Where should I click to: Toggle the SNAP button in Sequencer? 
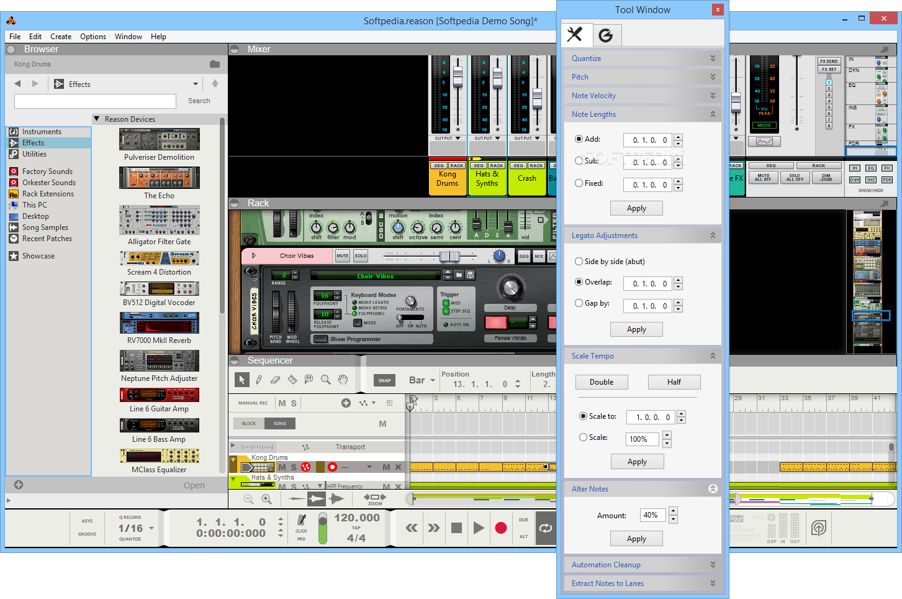point(385,380)
